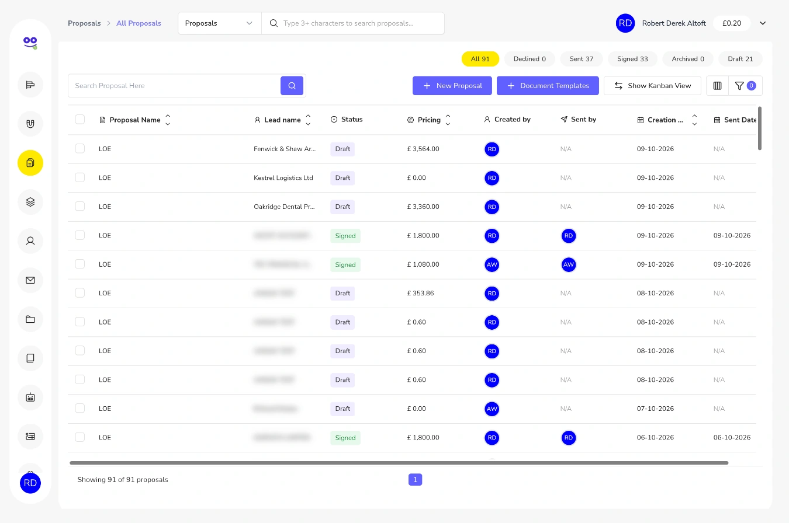Open the folder icon in the sidebar

click(30, 319)
